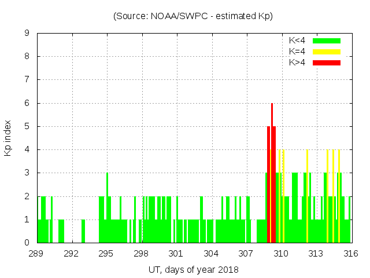This screenshot has height=278, width=370.
Task: Click the 304 x-axis tick label
Action: click(x=211, y=253)
